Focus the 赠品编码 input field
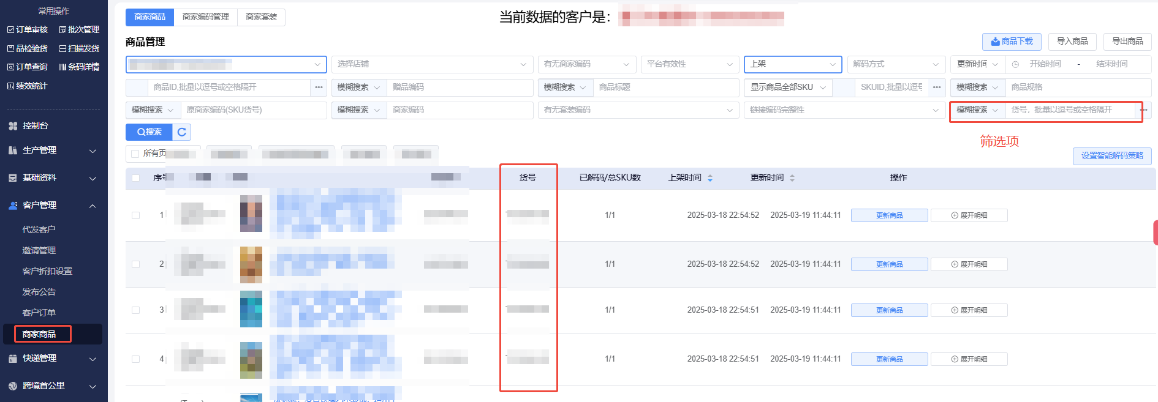 460,87
